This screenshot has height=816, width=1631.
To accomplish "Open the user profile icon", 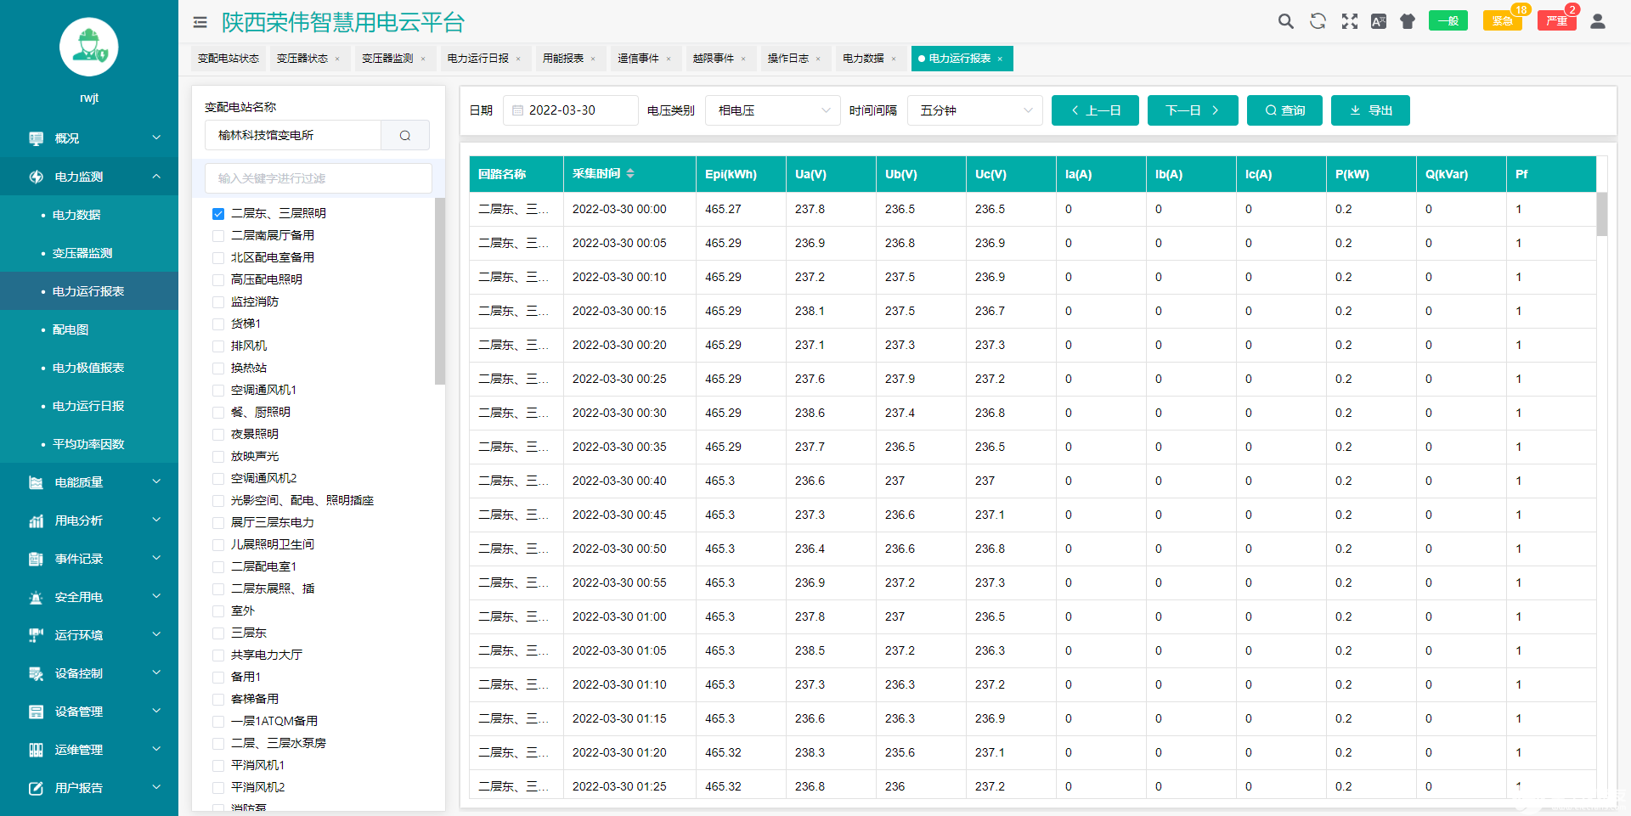I will [x=1597, y=21].
